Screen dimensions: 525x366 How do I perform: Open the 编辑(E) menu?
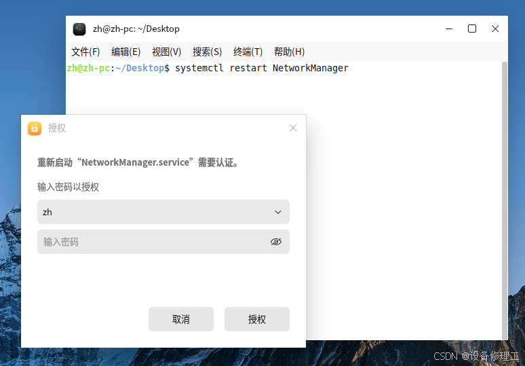(x=126, y=52)
